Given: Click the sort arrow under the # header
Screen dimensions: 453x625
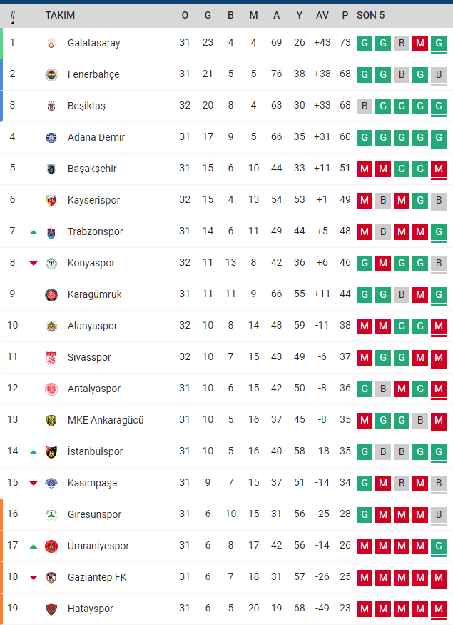Looking at the screenshot, I should (13, 23).
